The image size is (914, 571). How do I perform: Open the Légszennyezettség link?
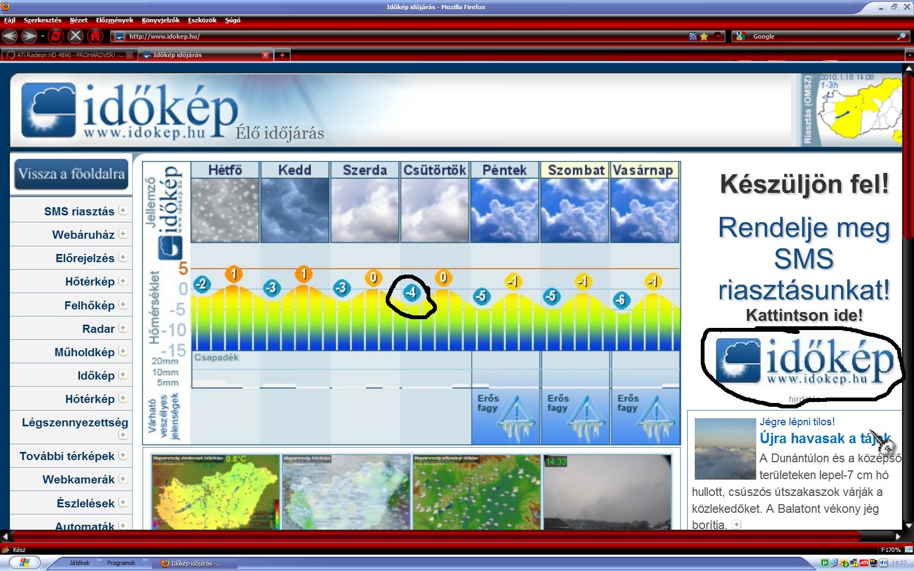click(x=75, y=423)
